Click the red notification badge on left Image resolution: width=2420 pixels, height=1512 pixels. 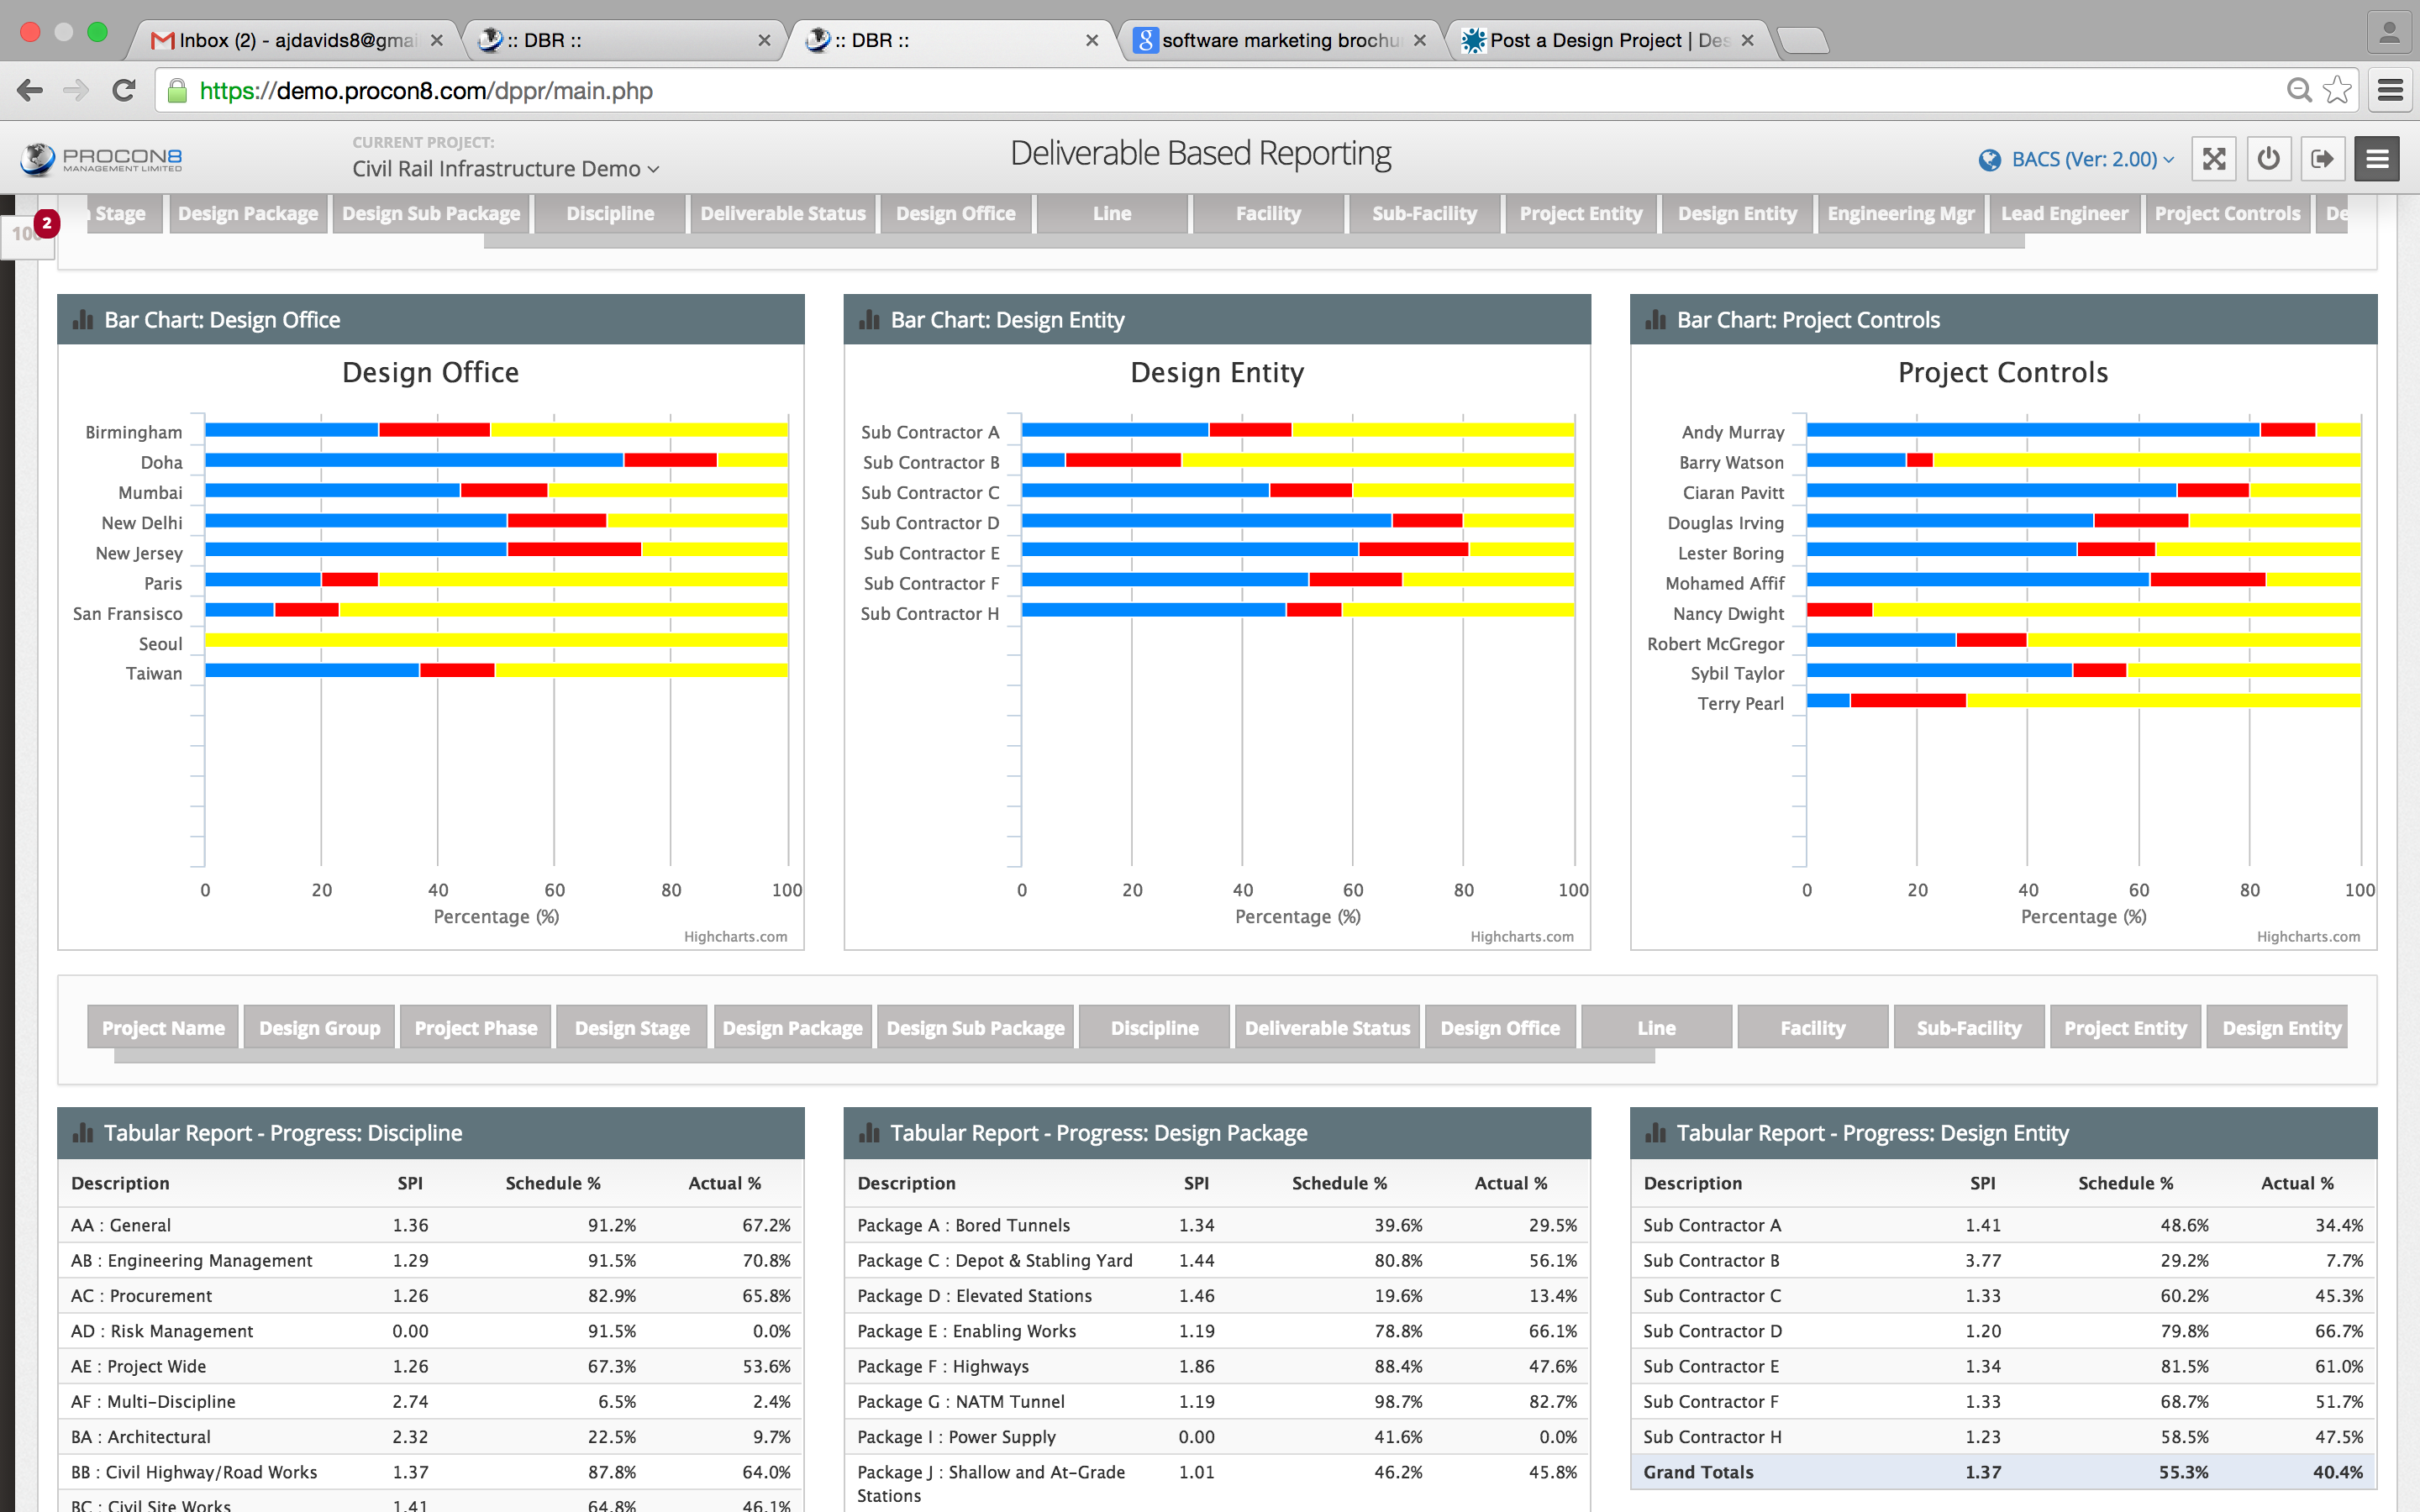click(46, 223)
